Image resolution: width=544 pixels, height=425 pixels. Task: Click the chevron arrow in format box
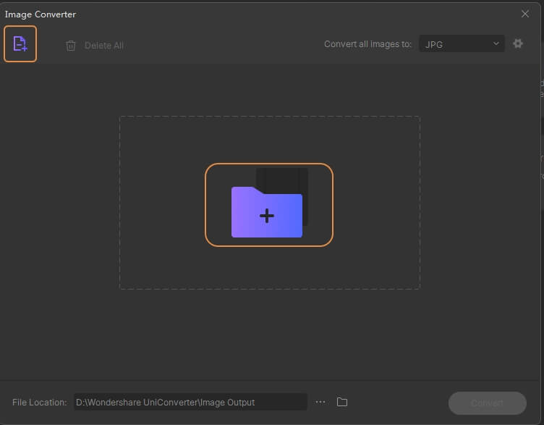point(496,43)
